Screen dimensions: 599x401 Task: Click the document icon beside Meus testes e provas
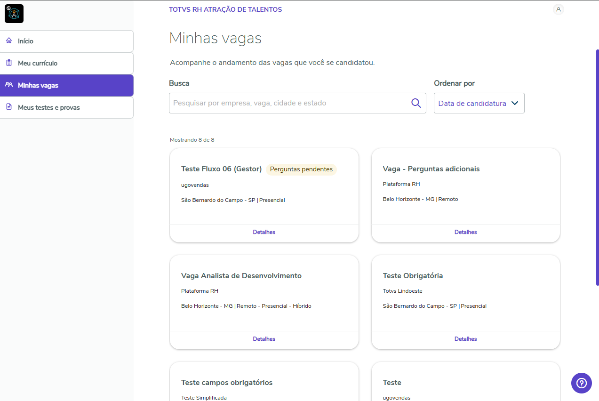click(9, 107)
